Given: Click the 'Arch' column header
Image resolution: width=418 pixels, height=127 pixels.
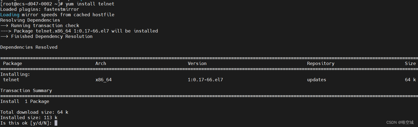Looking at the screenshot, I should 101,63.
